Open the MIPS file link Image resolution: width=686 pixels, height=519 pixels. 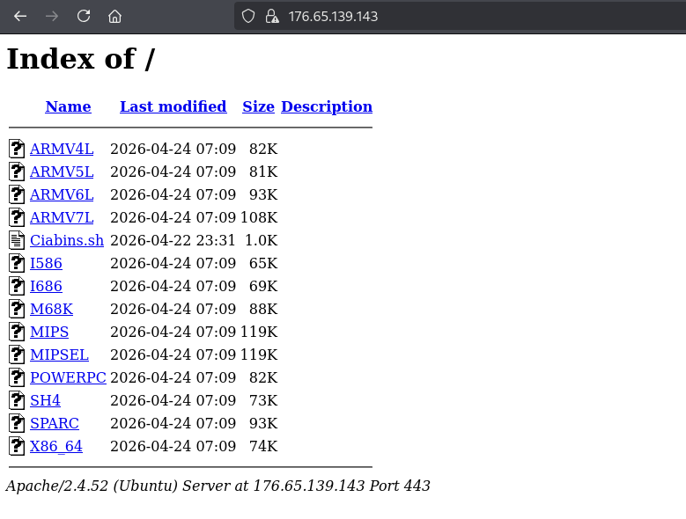(49, 332)
